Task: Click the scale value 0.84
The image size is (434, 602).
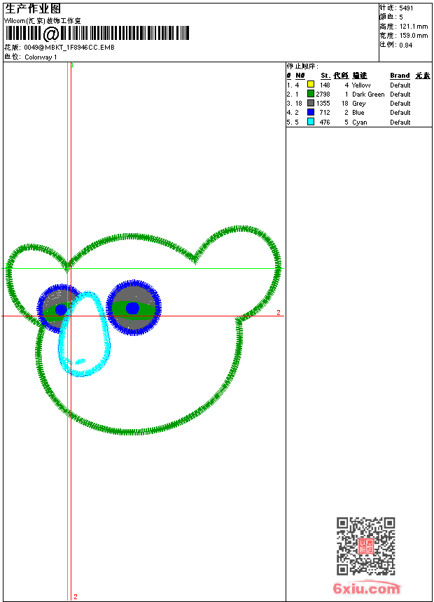Action: point(405,45)
